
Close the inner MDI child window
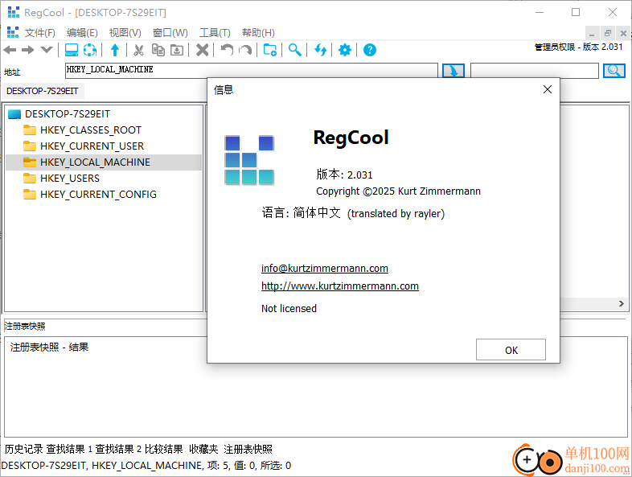point(623,34)
